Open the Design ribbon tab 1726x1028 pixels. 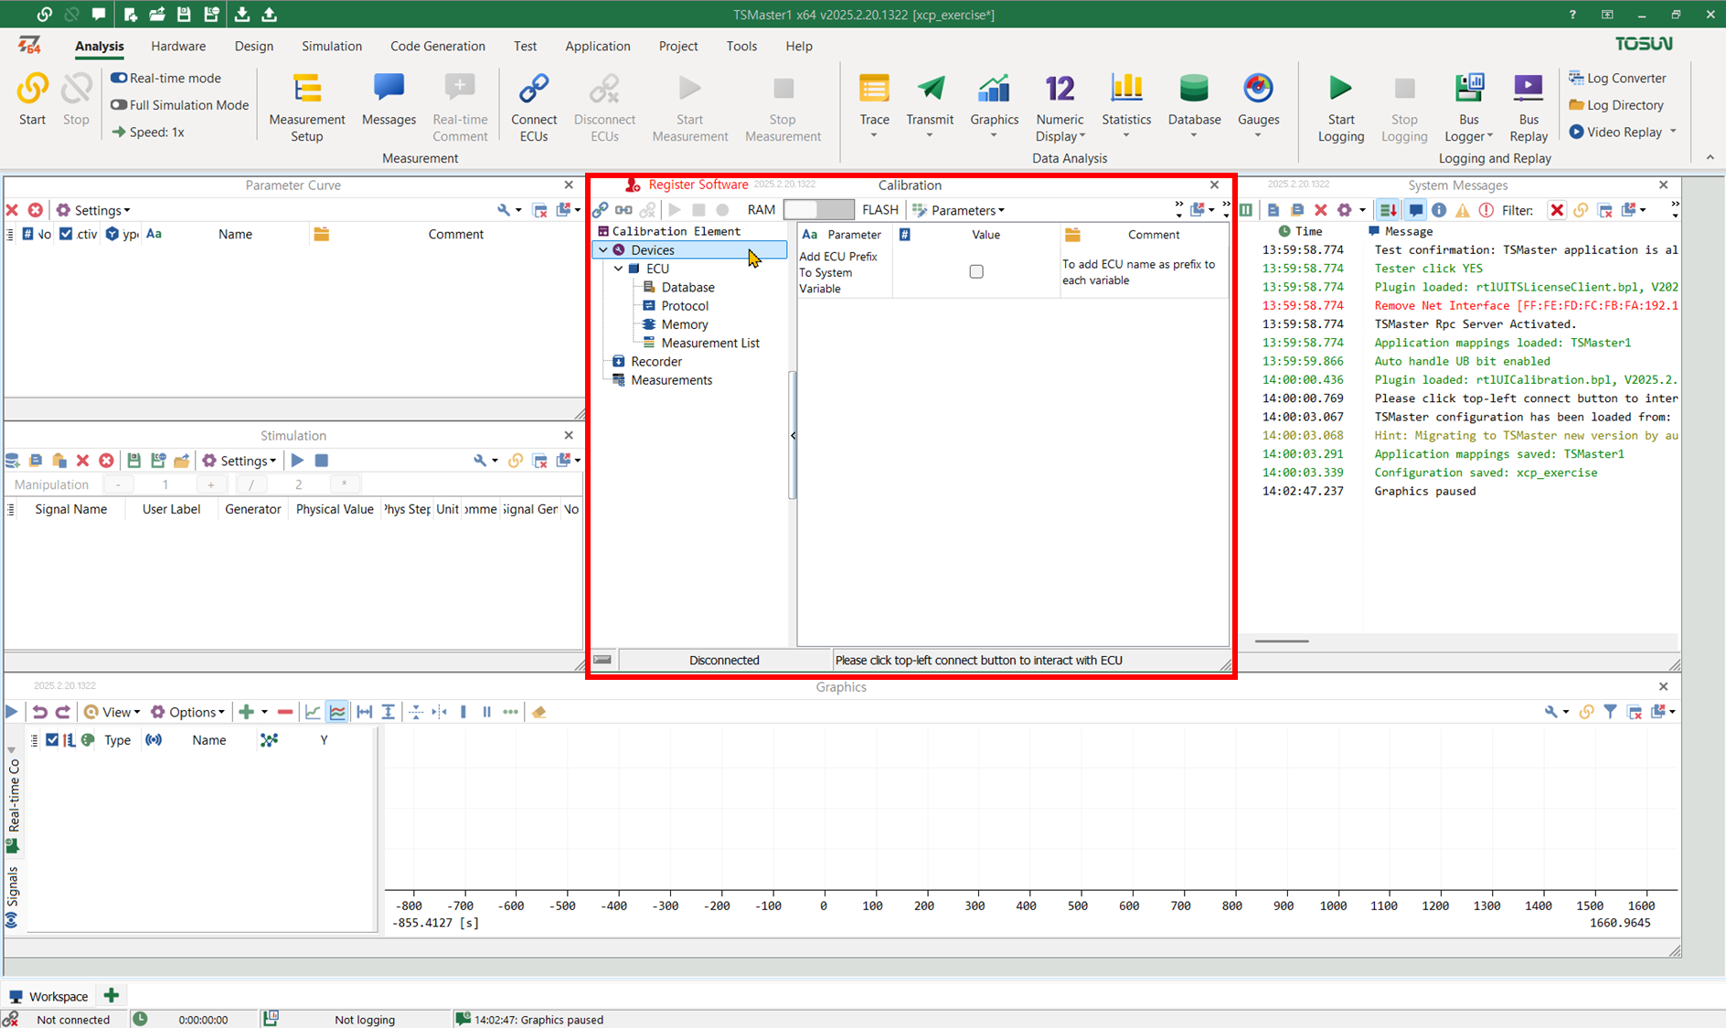pos(253,46)
